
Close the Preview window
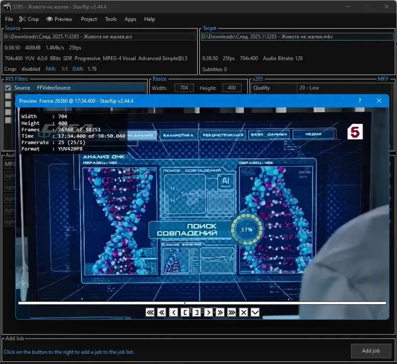pos(379,101)
